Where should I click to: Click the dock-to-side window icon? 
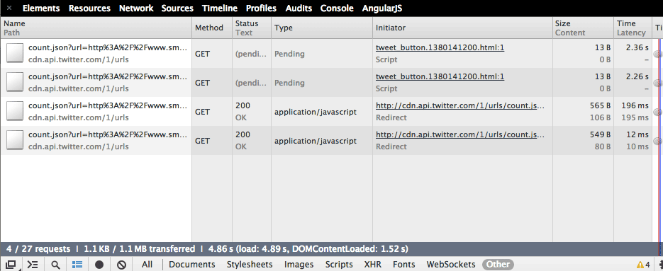click(11, 265)
